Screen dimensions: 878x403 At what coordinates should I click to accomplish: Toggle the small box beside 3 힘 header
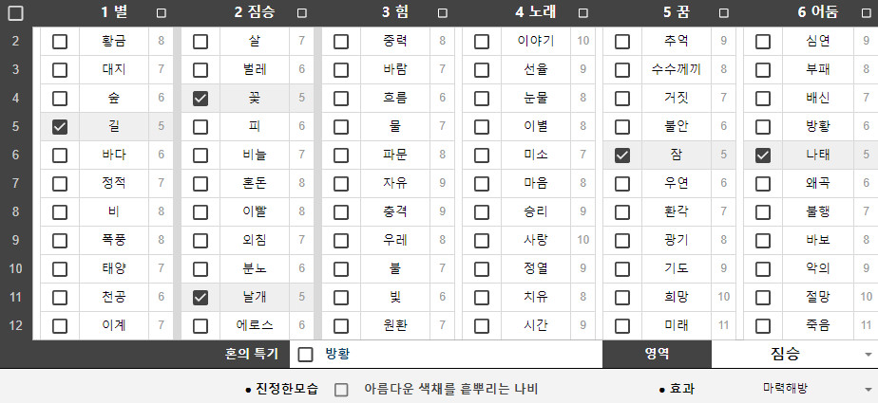[442, 13]
